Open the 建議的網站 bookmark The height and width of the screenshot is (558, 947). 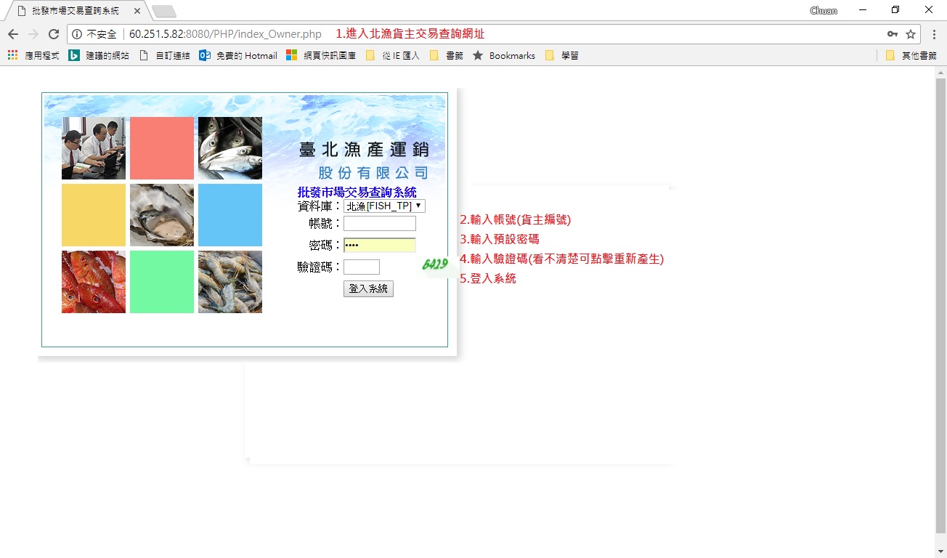click(99, 55)
